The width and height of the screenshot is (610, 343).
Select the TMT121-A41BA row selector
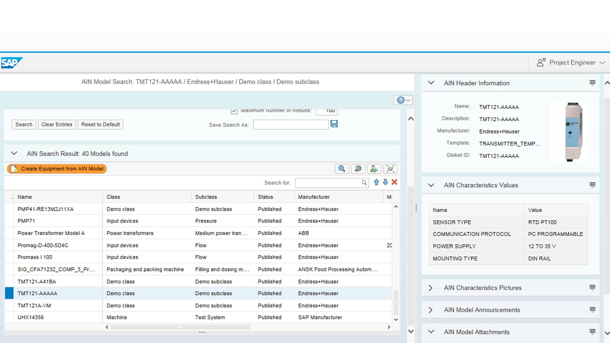pyautogui.click(x=9, y=282)
